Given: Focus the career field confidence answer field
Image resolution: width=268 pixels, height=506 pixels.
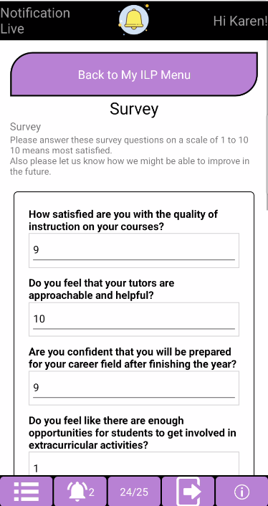Looking at the screenshot, I should point(134,388).
